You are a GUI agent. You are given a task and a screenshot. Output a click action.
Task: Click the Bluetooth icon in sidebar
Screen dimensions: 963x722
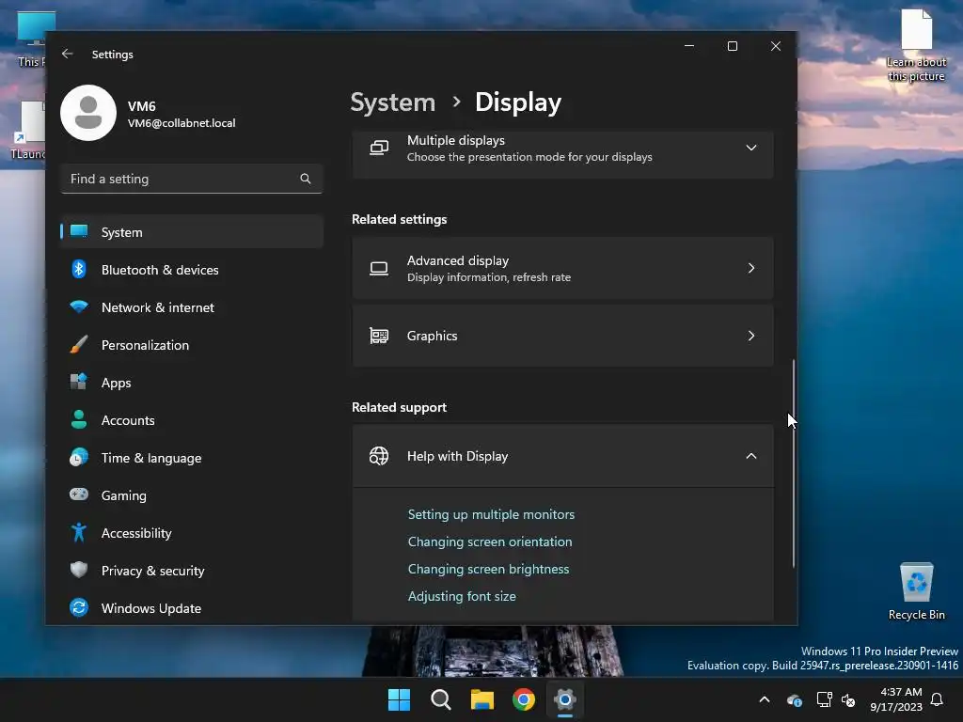point(79,269)
